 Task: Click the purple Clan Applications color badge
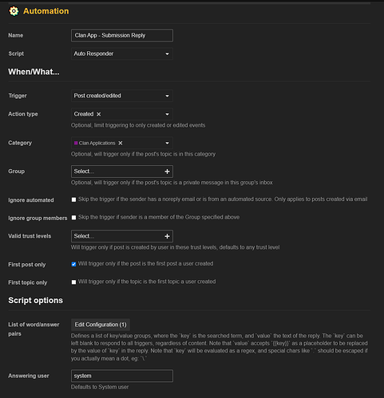click(x=76, y=143)
